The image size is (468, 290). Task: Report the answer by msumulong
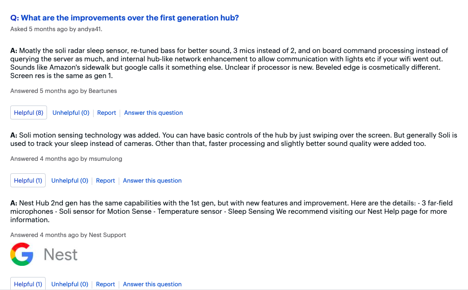105,181
